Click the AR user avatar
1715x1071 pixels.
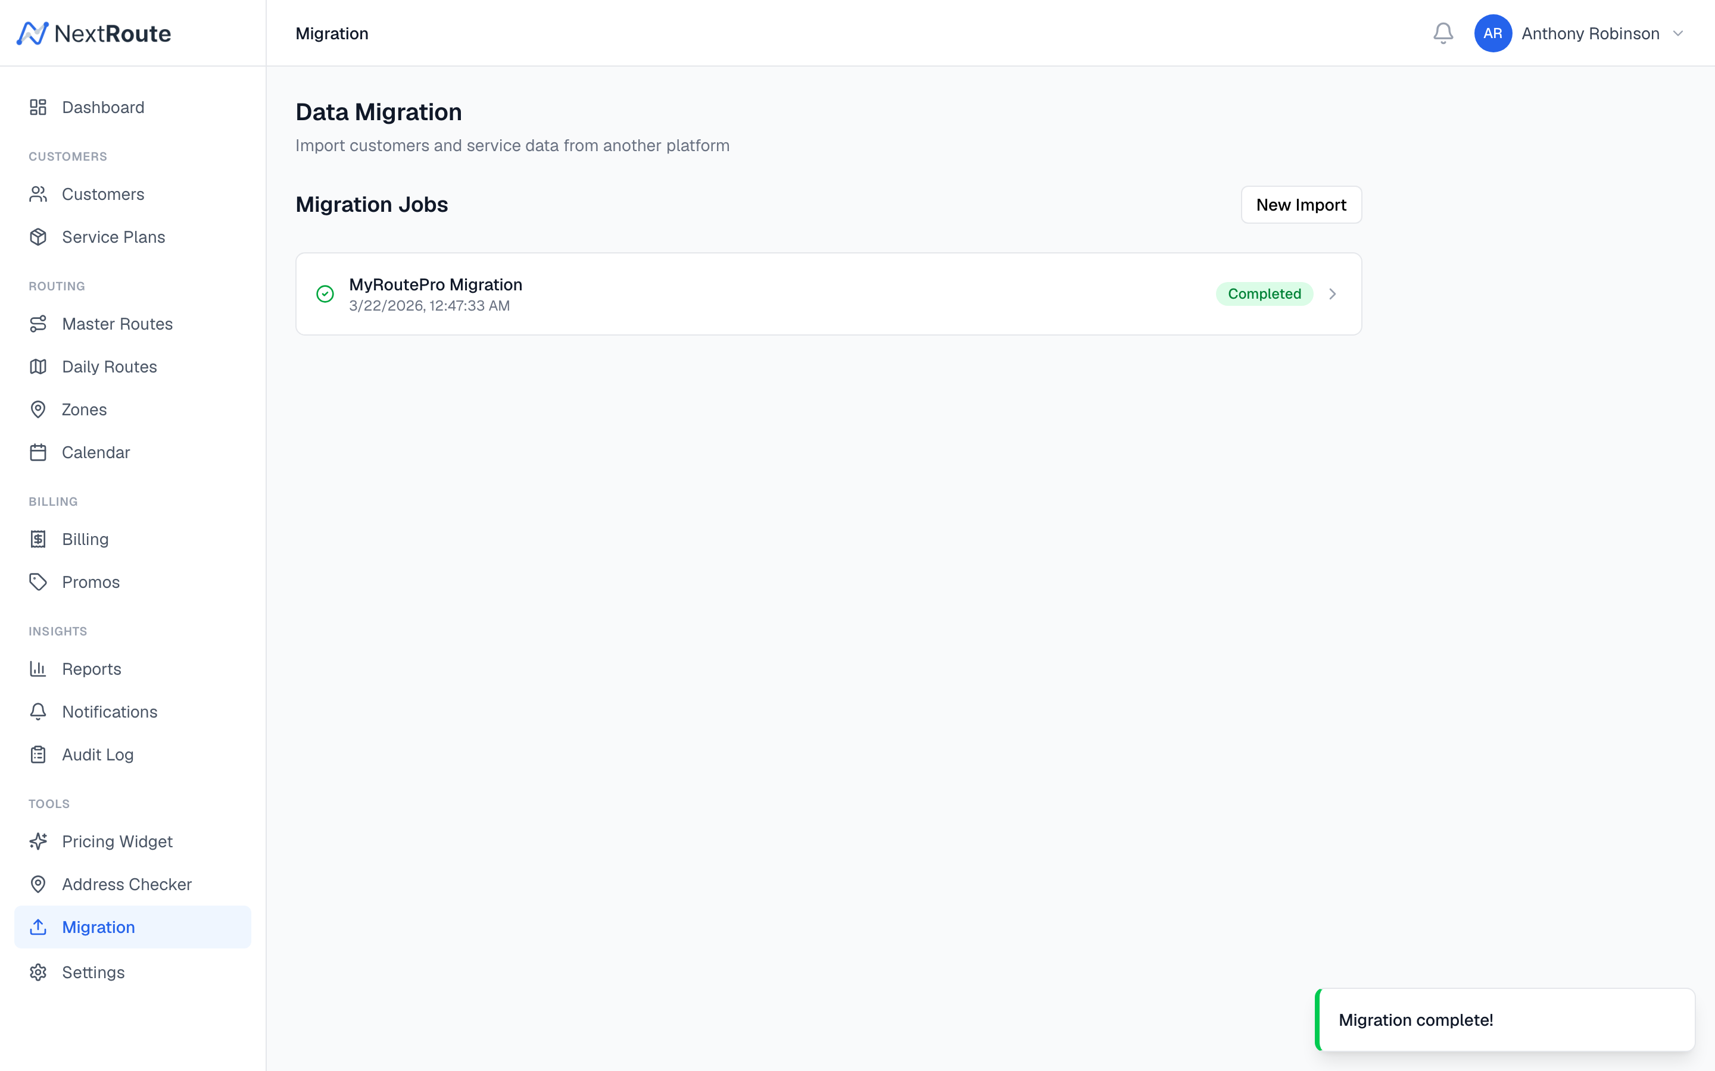click(x=1492, y=33)
